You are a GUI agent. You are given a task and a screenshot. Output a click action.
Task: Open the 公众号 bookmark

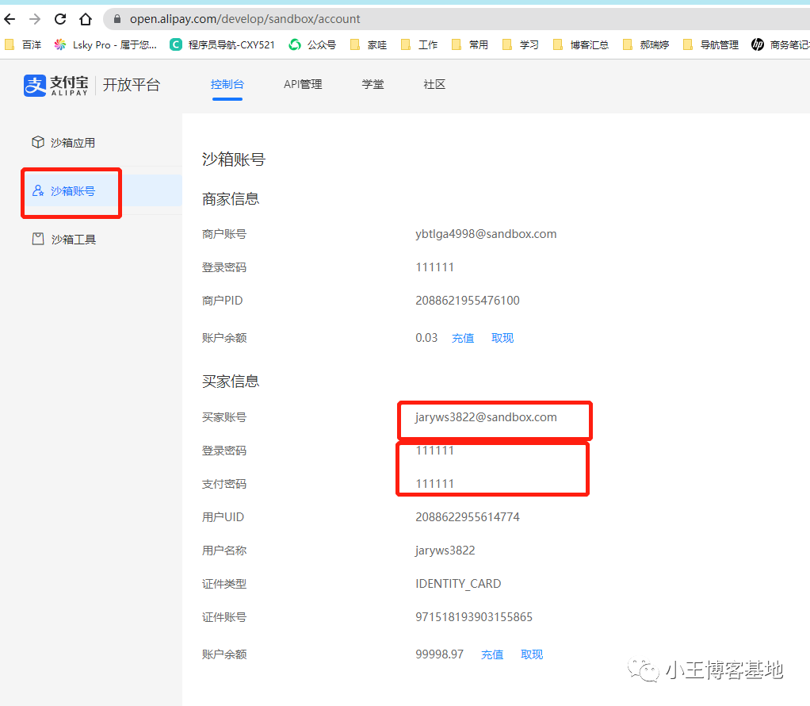pos(312,45)
